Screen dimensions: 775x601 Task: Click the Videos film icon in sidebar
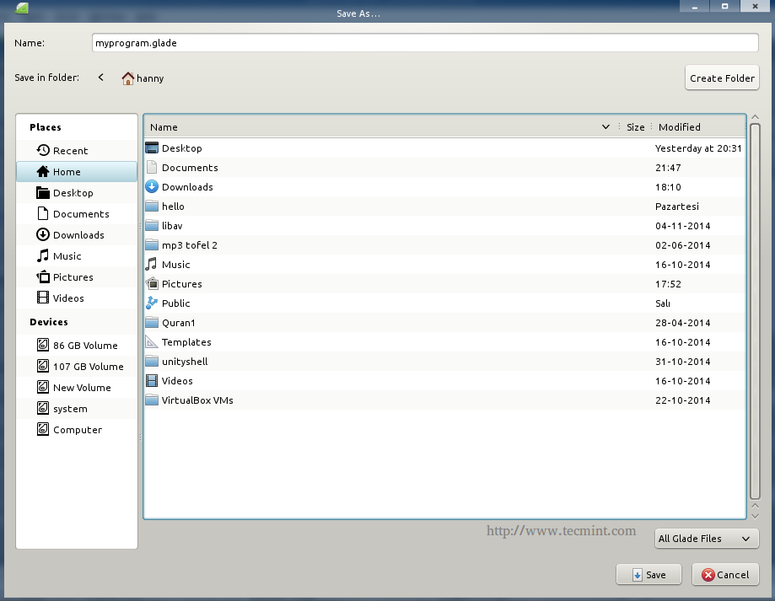pos(43,298)
